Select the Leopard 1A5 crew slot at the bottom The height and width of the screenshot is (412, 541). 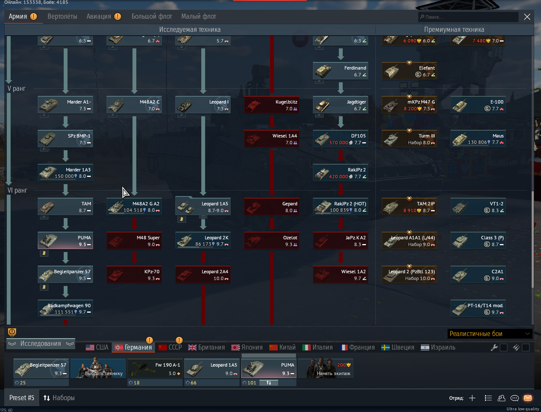(212, 368)
